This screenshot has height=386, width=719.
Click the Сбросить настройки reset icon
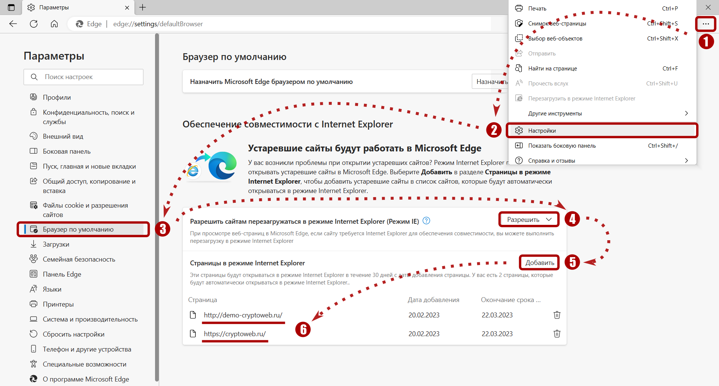(34, 334)
